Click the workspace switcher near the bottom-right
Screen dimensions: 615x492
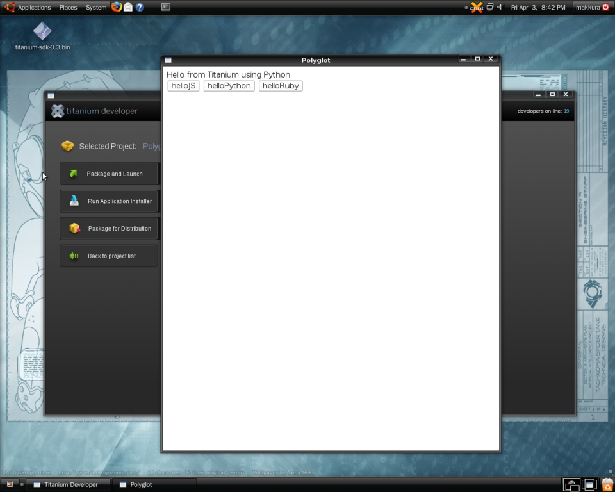(588, 484)
